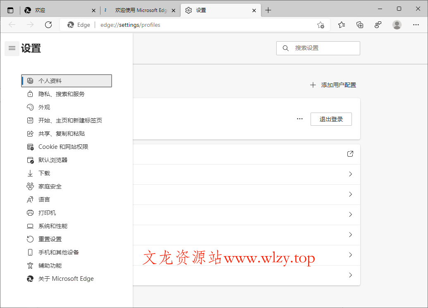Click the 退出登录 button
Image resolution: width=428 pixels, height=308 pixels.
pyautogui.click(x=331, y=119)
